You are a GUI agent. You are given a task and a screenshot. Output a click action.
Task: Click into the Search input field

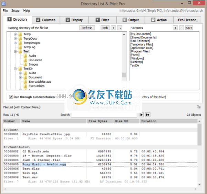[104, 115]
